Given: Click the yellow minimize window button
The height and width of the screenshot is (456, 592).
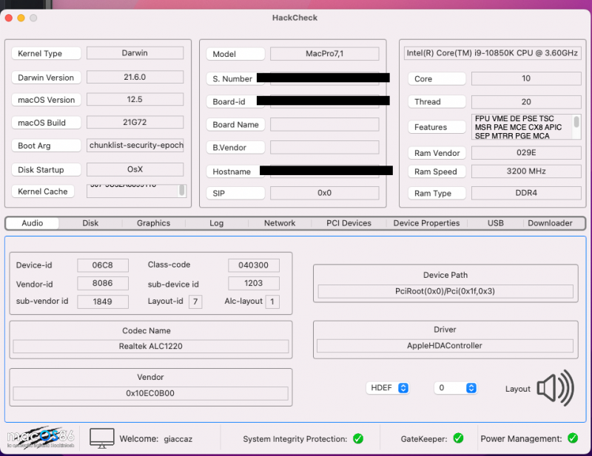Looking at the screenshot, I should point(21,18).
